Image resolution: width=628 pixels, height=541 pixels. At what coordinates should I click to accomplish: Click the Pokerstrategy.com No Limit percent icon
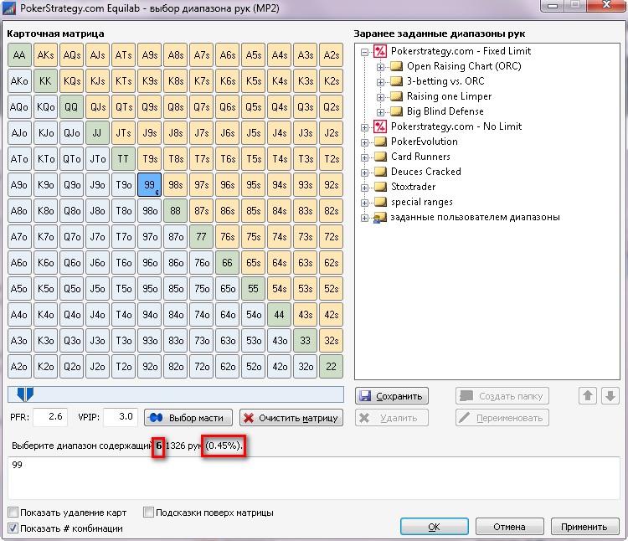coord(379,126)
